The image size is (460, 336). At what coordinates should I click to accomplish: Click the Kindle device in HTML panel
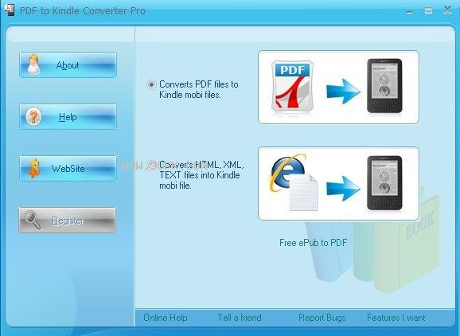click(384, 183)
